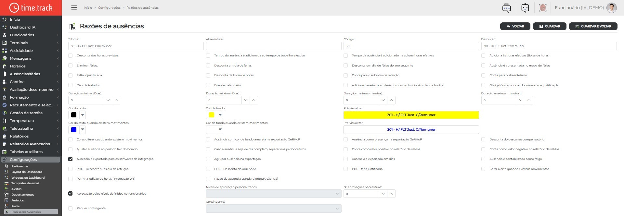This screenshot has height=216, width=624.
Task: Click the Gestão de tarefas sidebar icon
Action: 5,113
